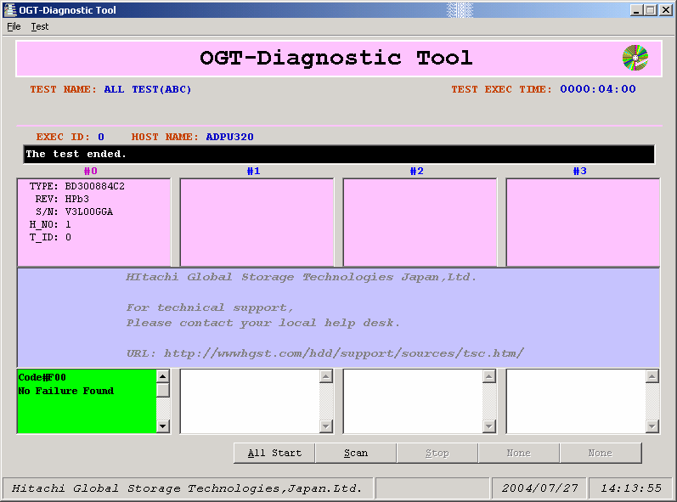Click the 'Code#F00' result text
The width and height of the screenshot is (677, 502).
(42, 377)
